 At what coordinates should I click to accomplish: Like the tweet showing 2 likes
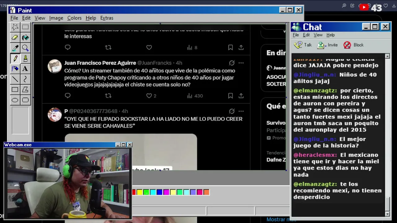(149, 96)
